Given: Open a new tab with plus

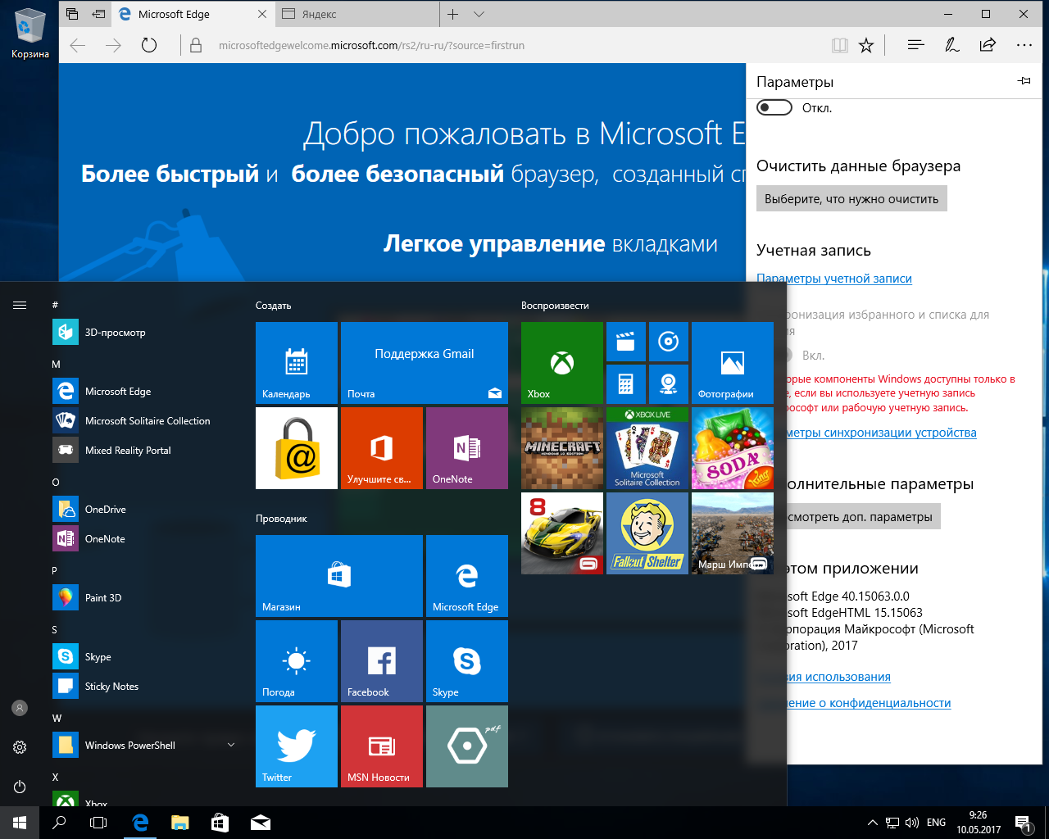Looking at the screenshot, I should click(452, 14).
